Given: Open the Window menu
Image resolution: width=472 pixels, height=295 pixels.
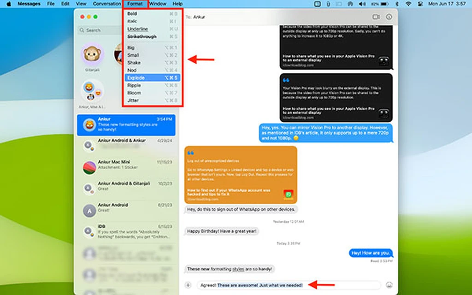Looking at the screenshot, I should tap(158, 4).
